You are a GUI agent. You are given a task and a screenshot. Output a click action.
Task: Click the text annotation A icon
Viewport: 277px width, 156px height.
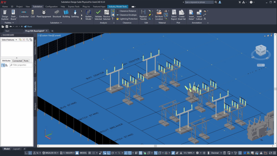205,19
